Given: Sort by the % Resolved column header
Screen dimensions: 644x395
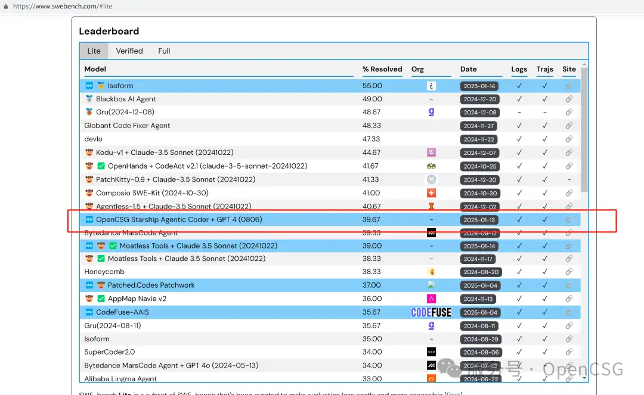Looking at the screenshot, I should [382, 69].
